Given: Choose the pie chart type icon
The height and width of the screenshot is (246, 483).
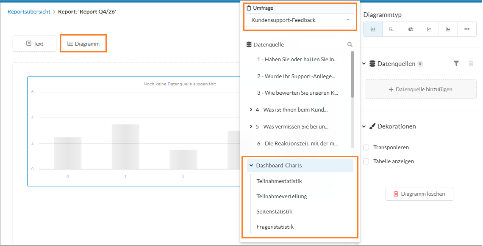Looking at the screenshot, I should point(410,29).
